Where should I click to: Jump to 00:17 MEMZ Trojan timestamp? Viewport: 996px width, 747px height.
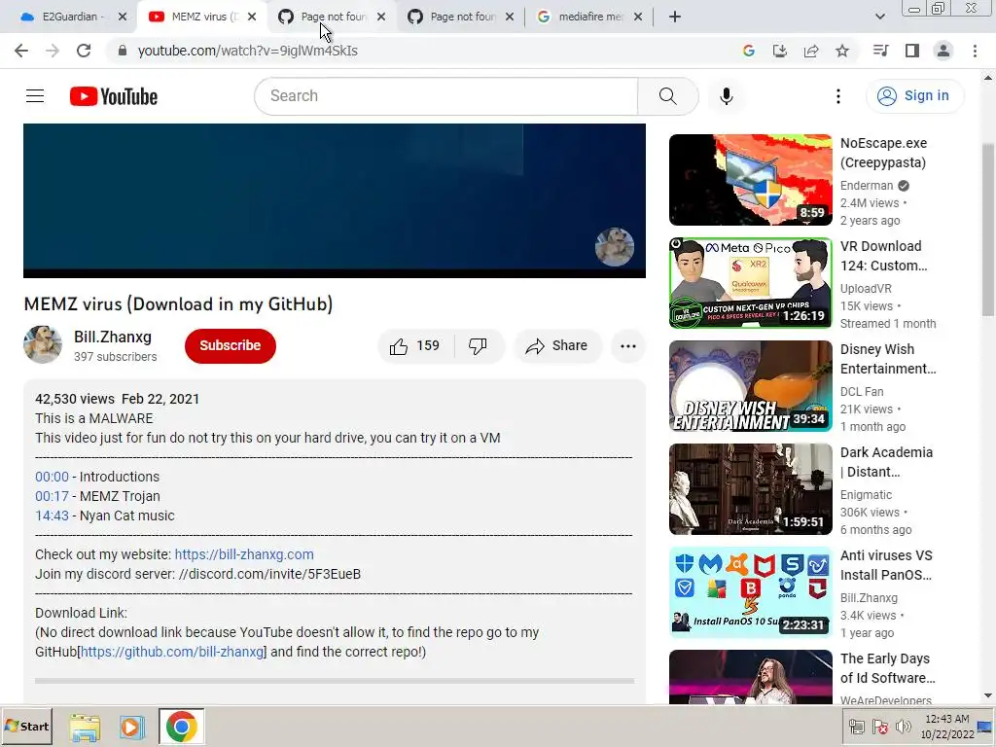[52, 497]
